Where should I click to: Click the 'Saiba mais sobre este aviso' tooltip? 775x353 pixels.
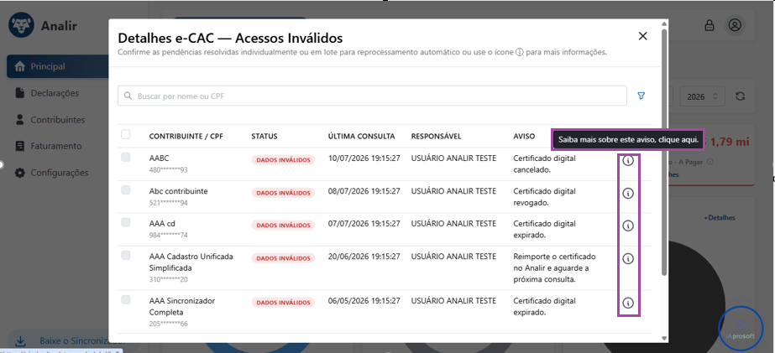(628, 140)
